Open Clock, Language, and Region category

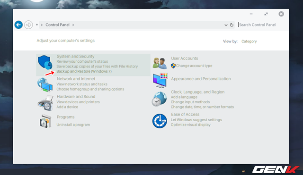198,92
